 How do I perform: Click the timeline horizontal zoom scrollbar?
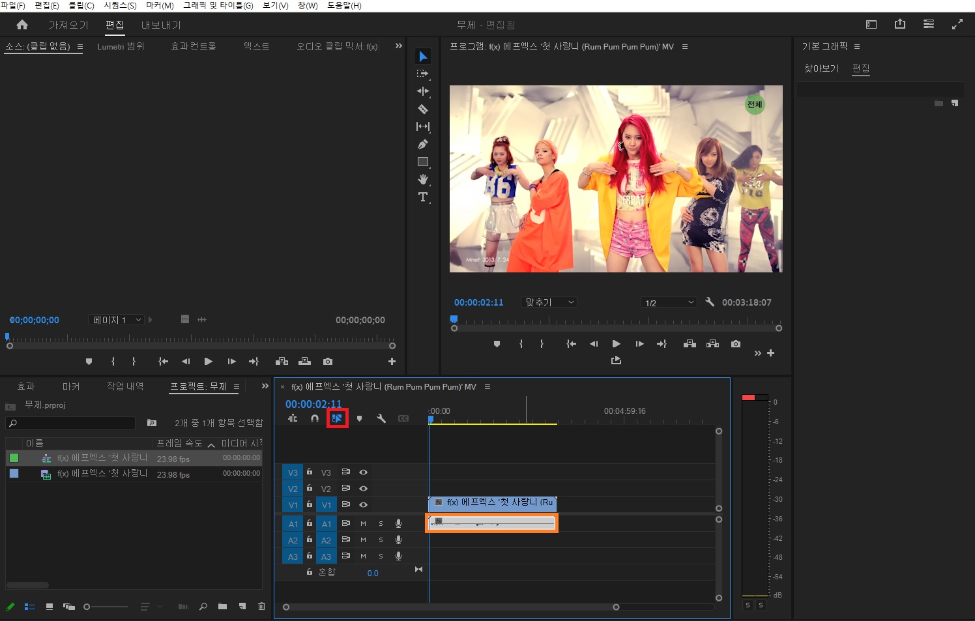point(451,607)
